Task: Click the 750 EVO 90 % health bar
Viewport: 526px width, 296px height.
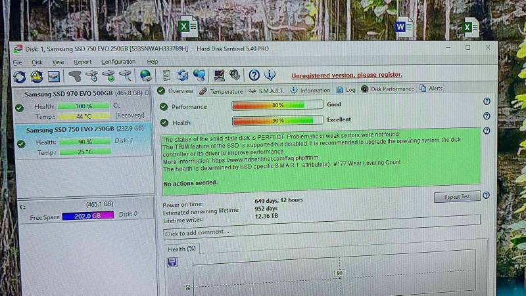Action: pos(85,142)
